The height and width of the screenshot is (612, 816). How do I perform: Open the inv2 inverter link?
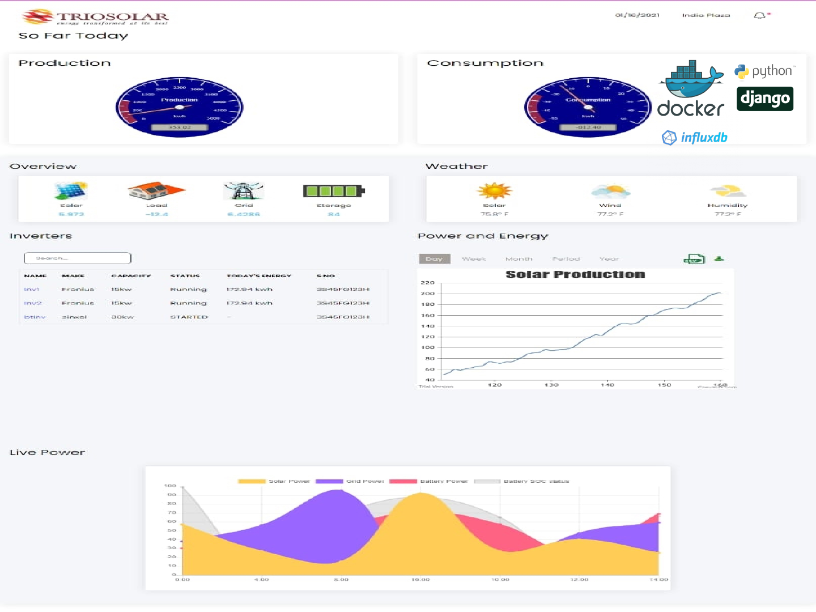(x=33, y=303)
